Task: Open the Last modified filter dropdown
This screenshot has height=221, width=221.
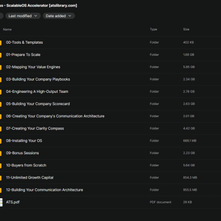Action: coord(23,16)
